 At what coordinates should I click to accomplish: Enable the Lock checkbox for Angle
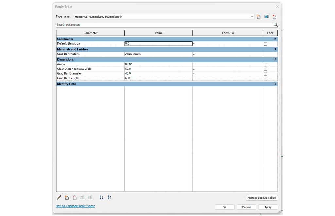(x=265, y=65)
